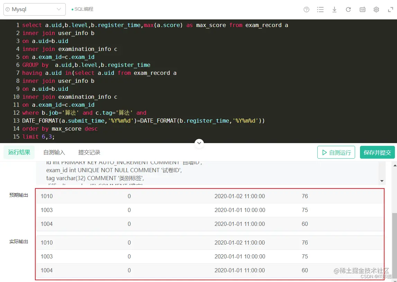This screenshot has height=282, width=397.
Task: Toggle fullscreen editor icon
Action: pyautogui.click(x=390, y=10)
